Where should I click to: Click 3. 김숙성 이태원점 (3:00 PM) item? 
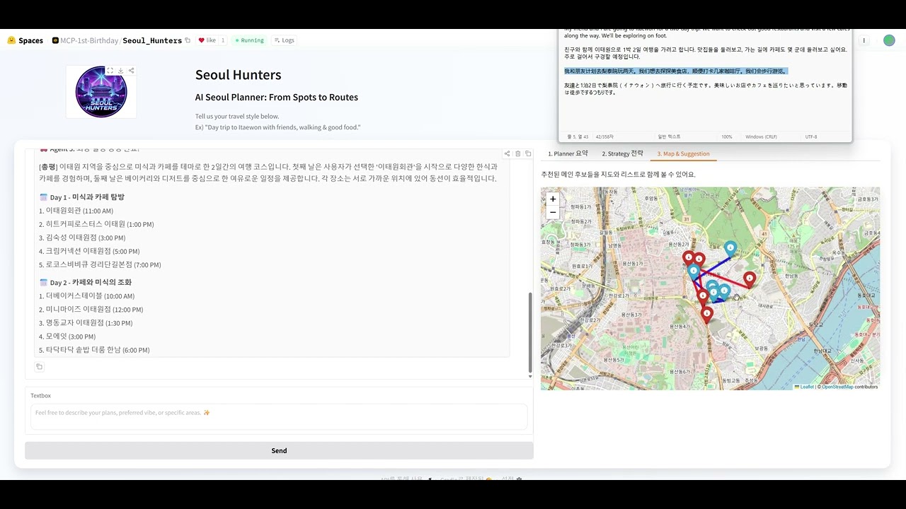pos(82,238)
